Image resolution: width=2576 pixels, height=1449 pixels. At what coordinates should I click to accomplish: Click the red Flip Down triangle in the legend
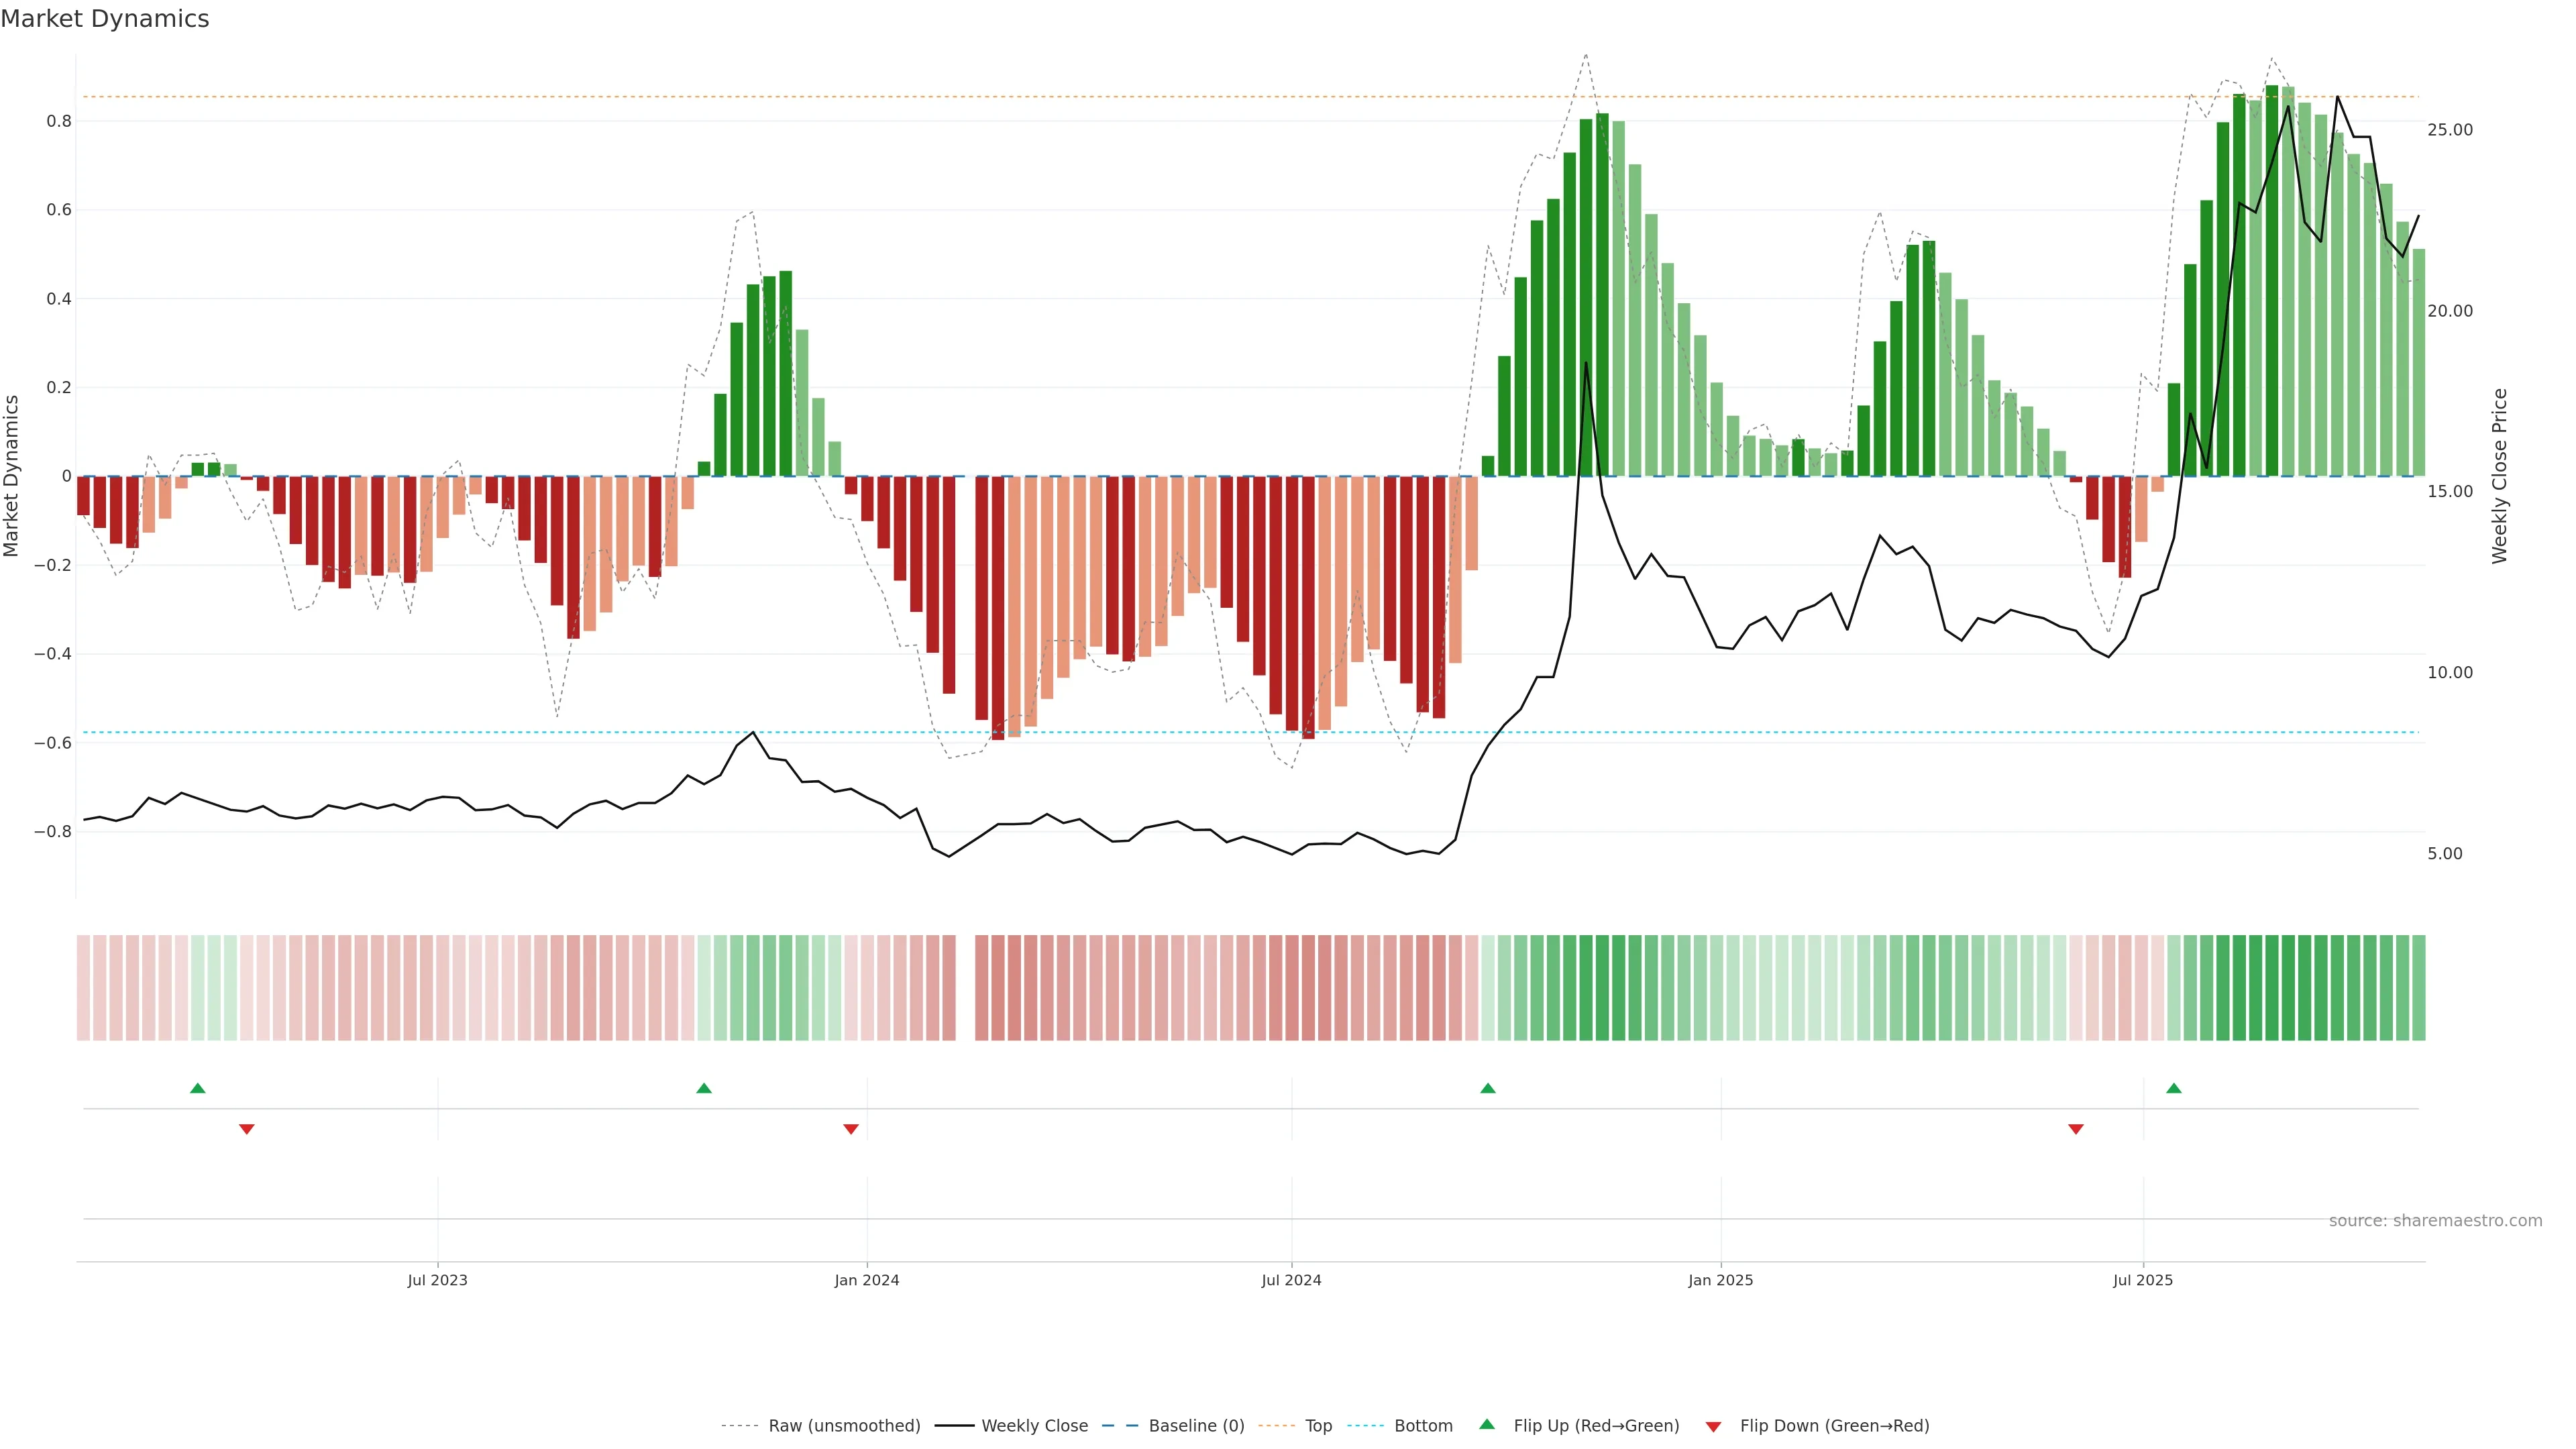click(1713, 1427)
